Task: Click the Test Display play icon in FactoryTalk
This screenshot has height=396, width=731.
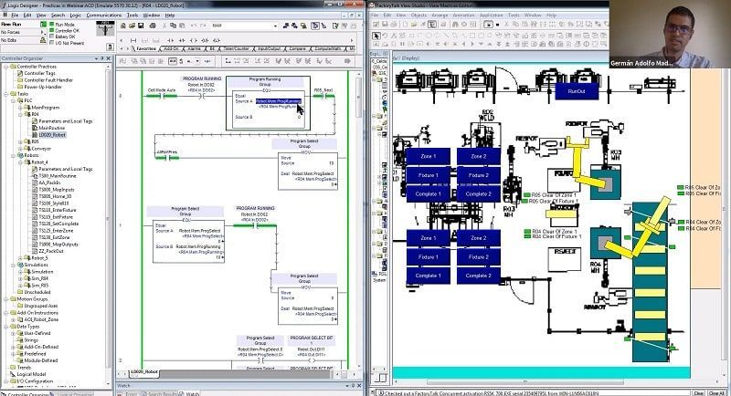Action: [488, 24]
